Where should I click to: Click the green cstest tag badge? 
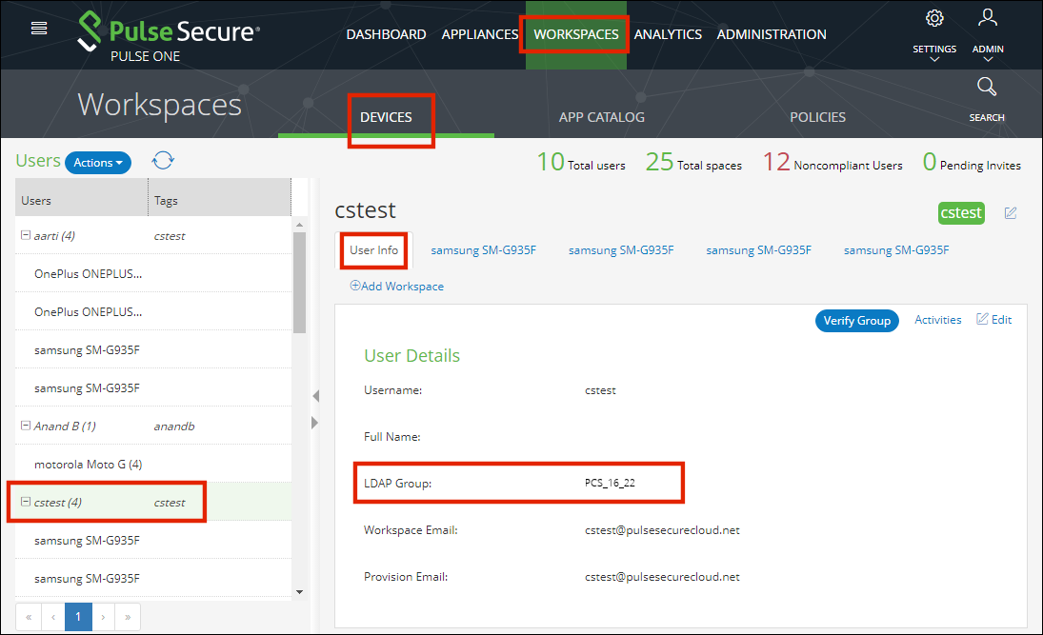960,212
